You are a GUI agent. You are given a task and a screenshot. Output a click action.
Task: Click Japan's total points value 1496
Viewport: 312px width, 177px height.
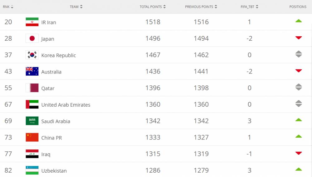[153, 38]
